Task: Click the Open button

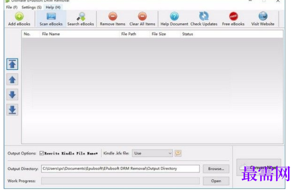Action: [216, 181]
